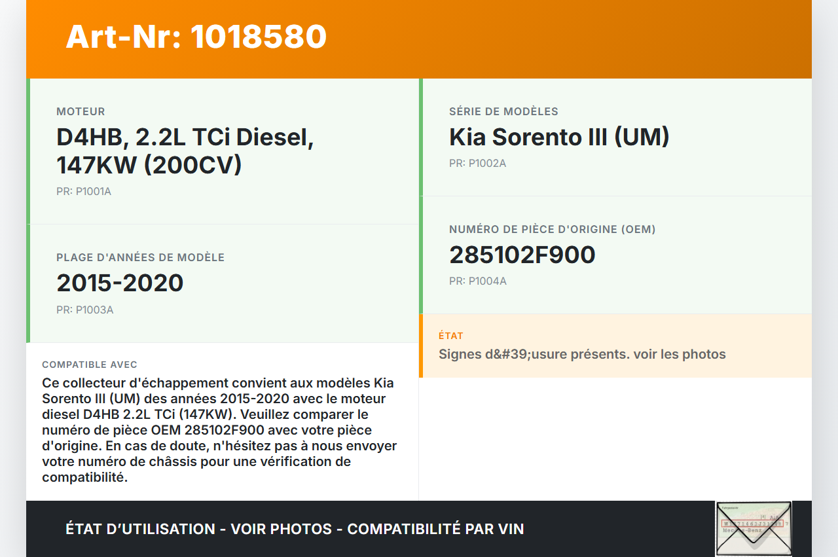The width and height of the screenshot is (838, 557).
Task: Click the SÉRIE DE MODÈLES label
Action: click(503, 112)
